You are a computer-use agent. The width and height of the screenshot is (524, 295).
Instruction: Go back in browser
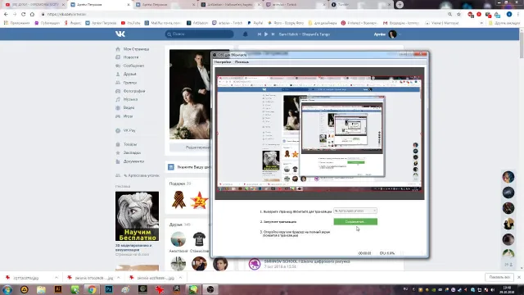[x=6, y=15]
